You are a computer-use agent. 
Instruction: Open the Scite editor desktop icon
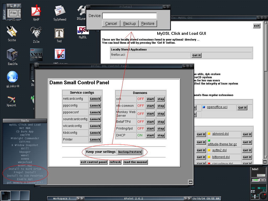tap(12, 31)
